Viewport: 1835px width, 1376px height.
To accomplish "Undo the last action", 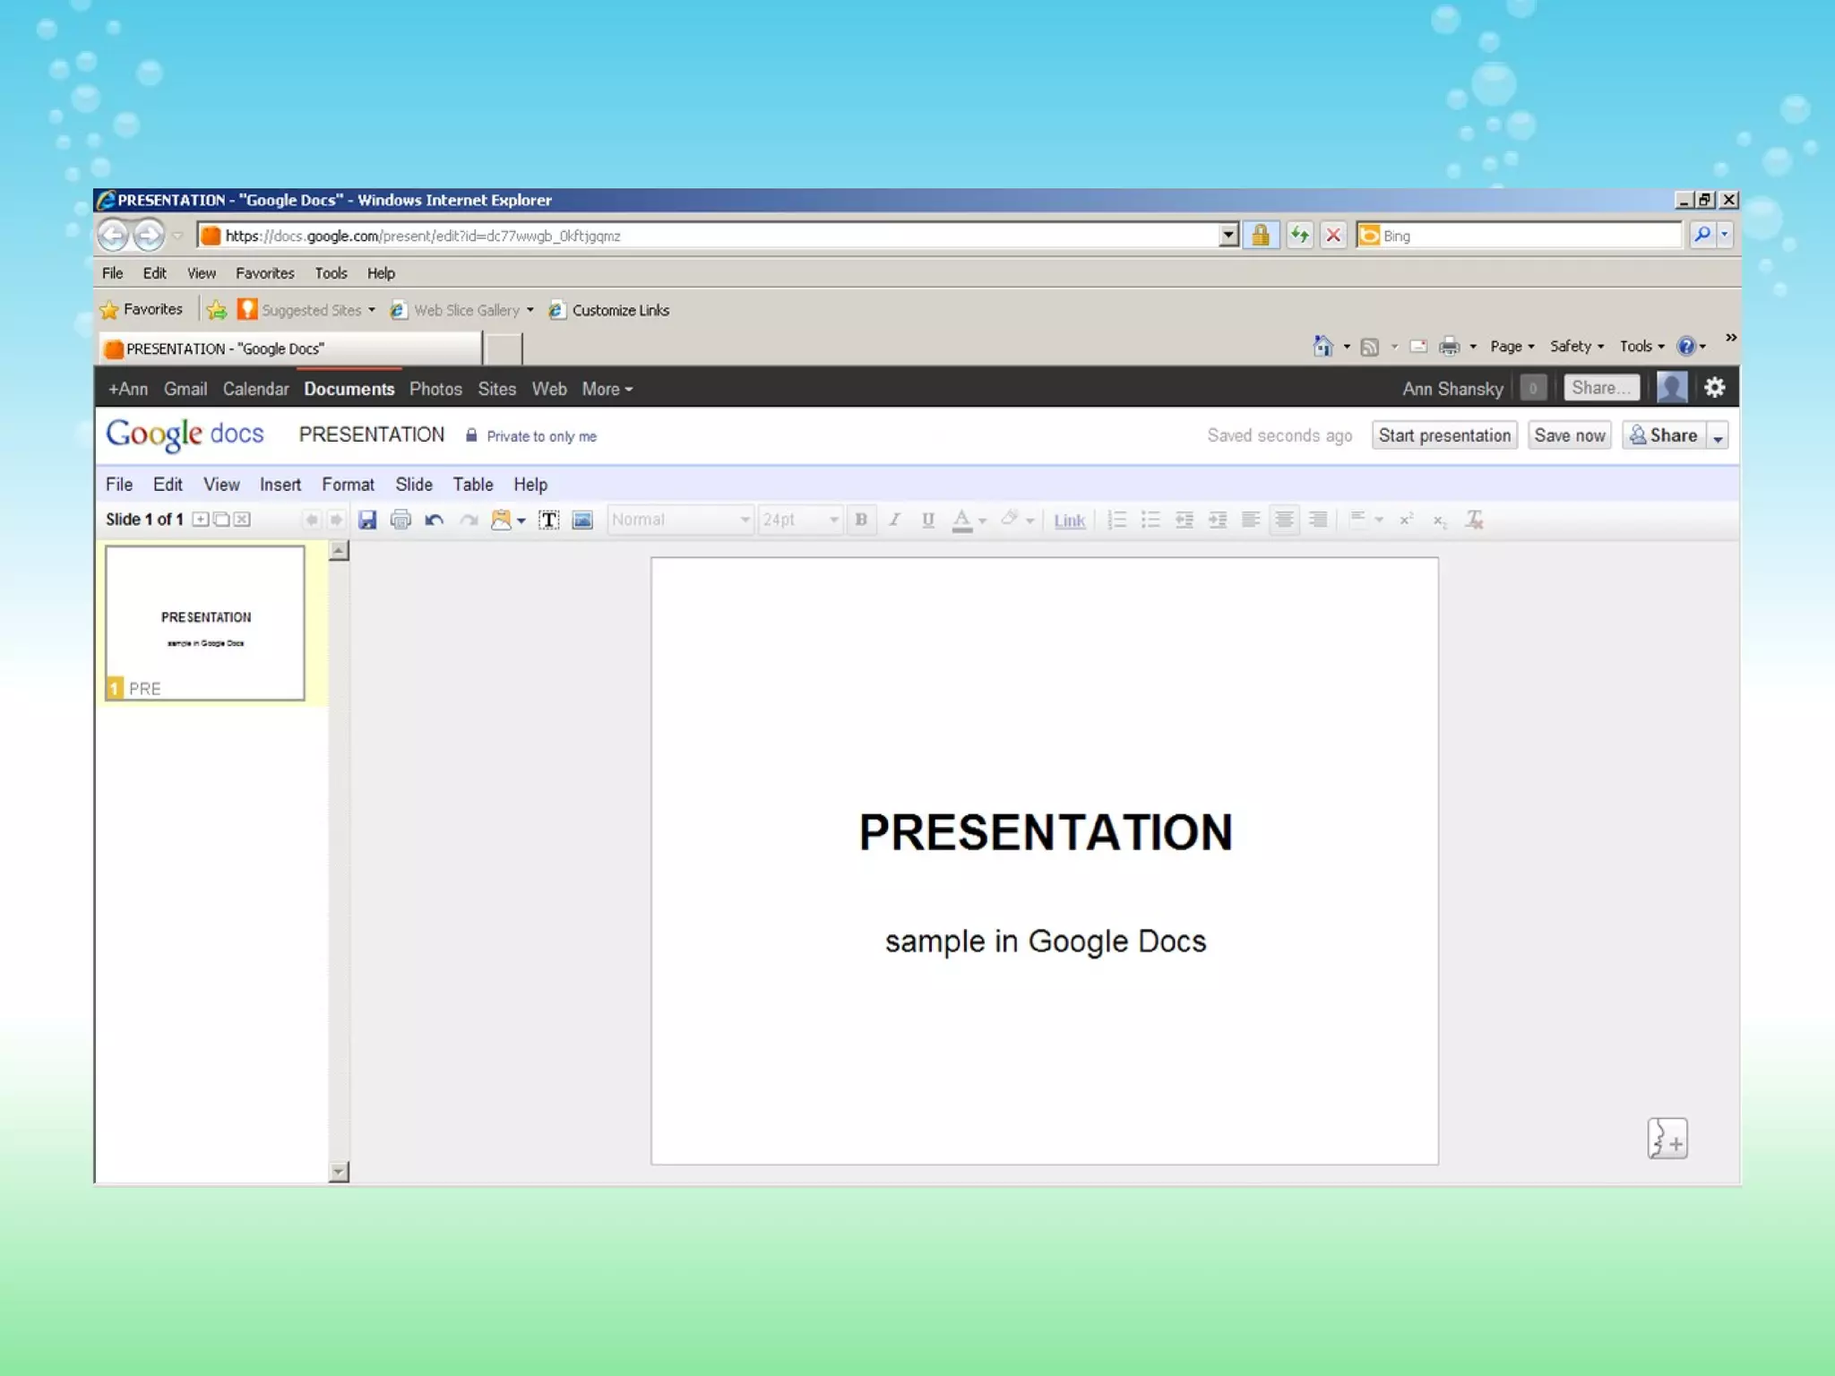I will point(435,520).
